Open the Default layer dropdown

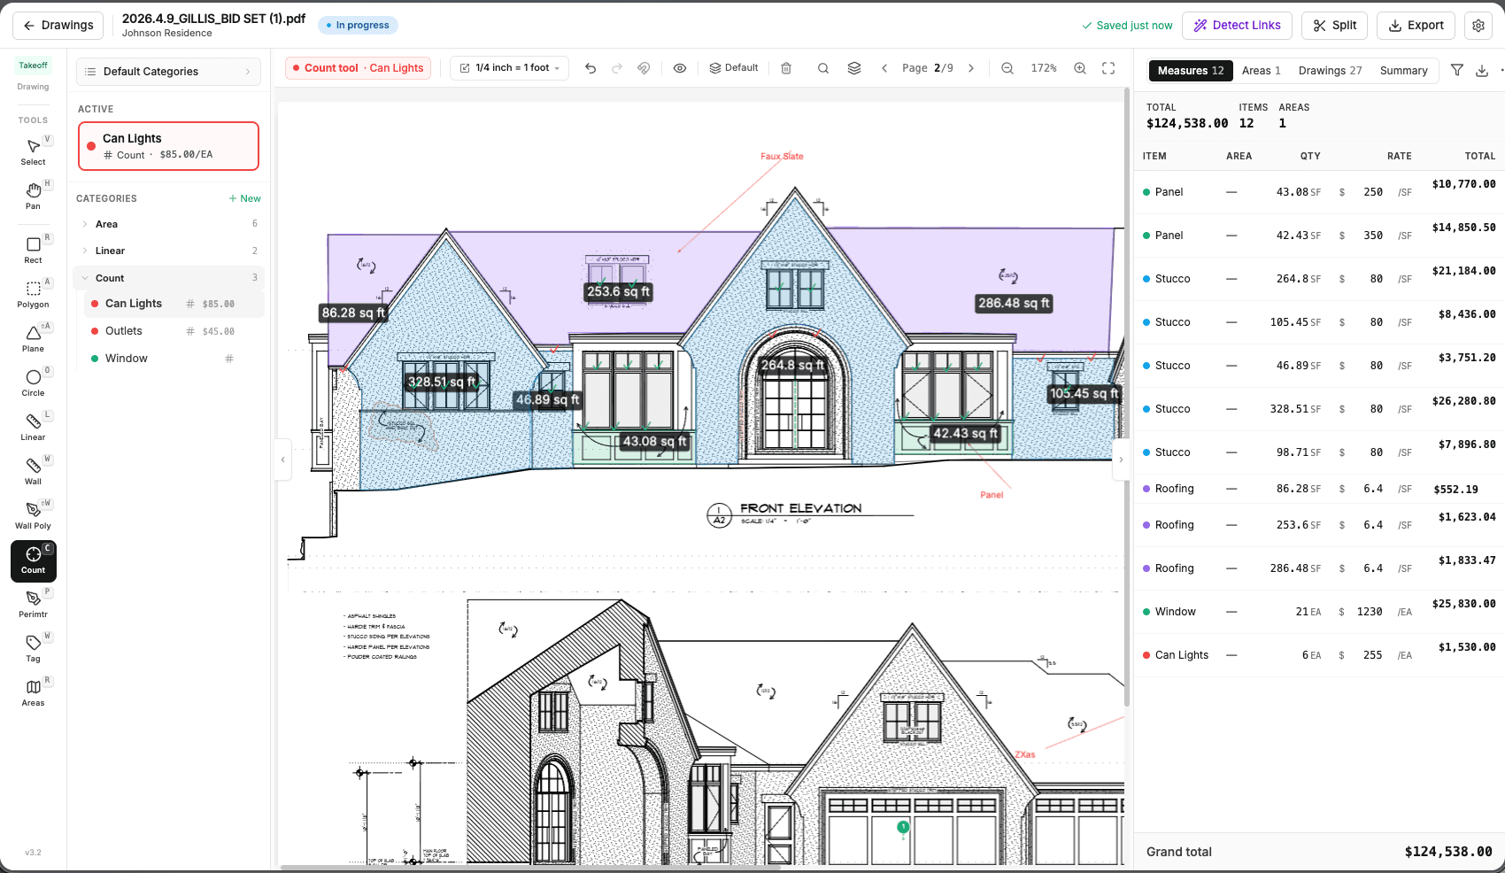coord(734,68)
